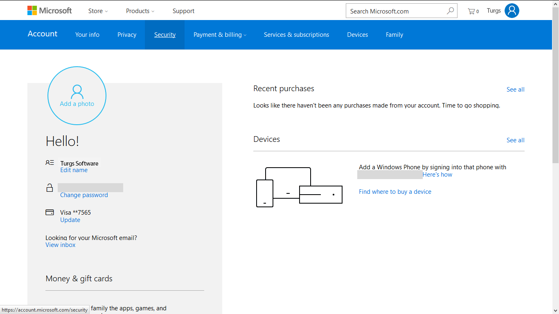Expand the Products dropdown menu
This screenshot has width=559, height=314.
pyautogui.click(x=140, y=11)
